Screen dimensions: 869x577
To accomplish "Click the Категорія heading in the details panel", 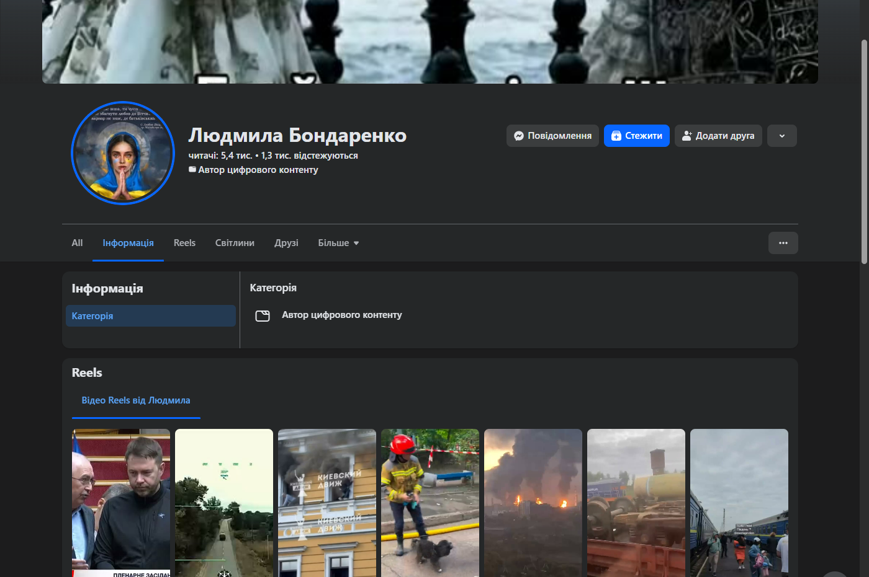I will (x=273, y=288).
